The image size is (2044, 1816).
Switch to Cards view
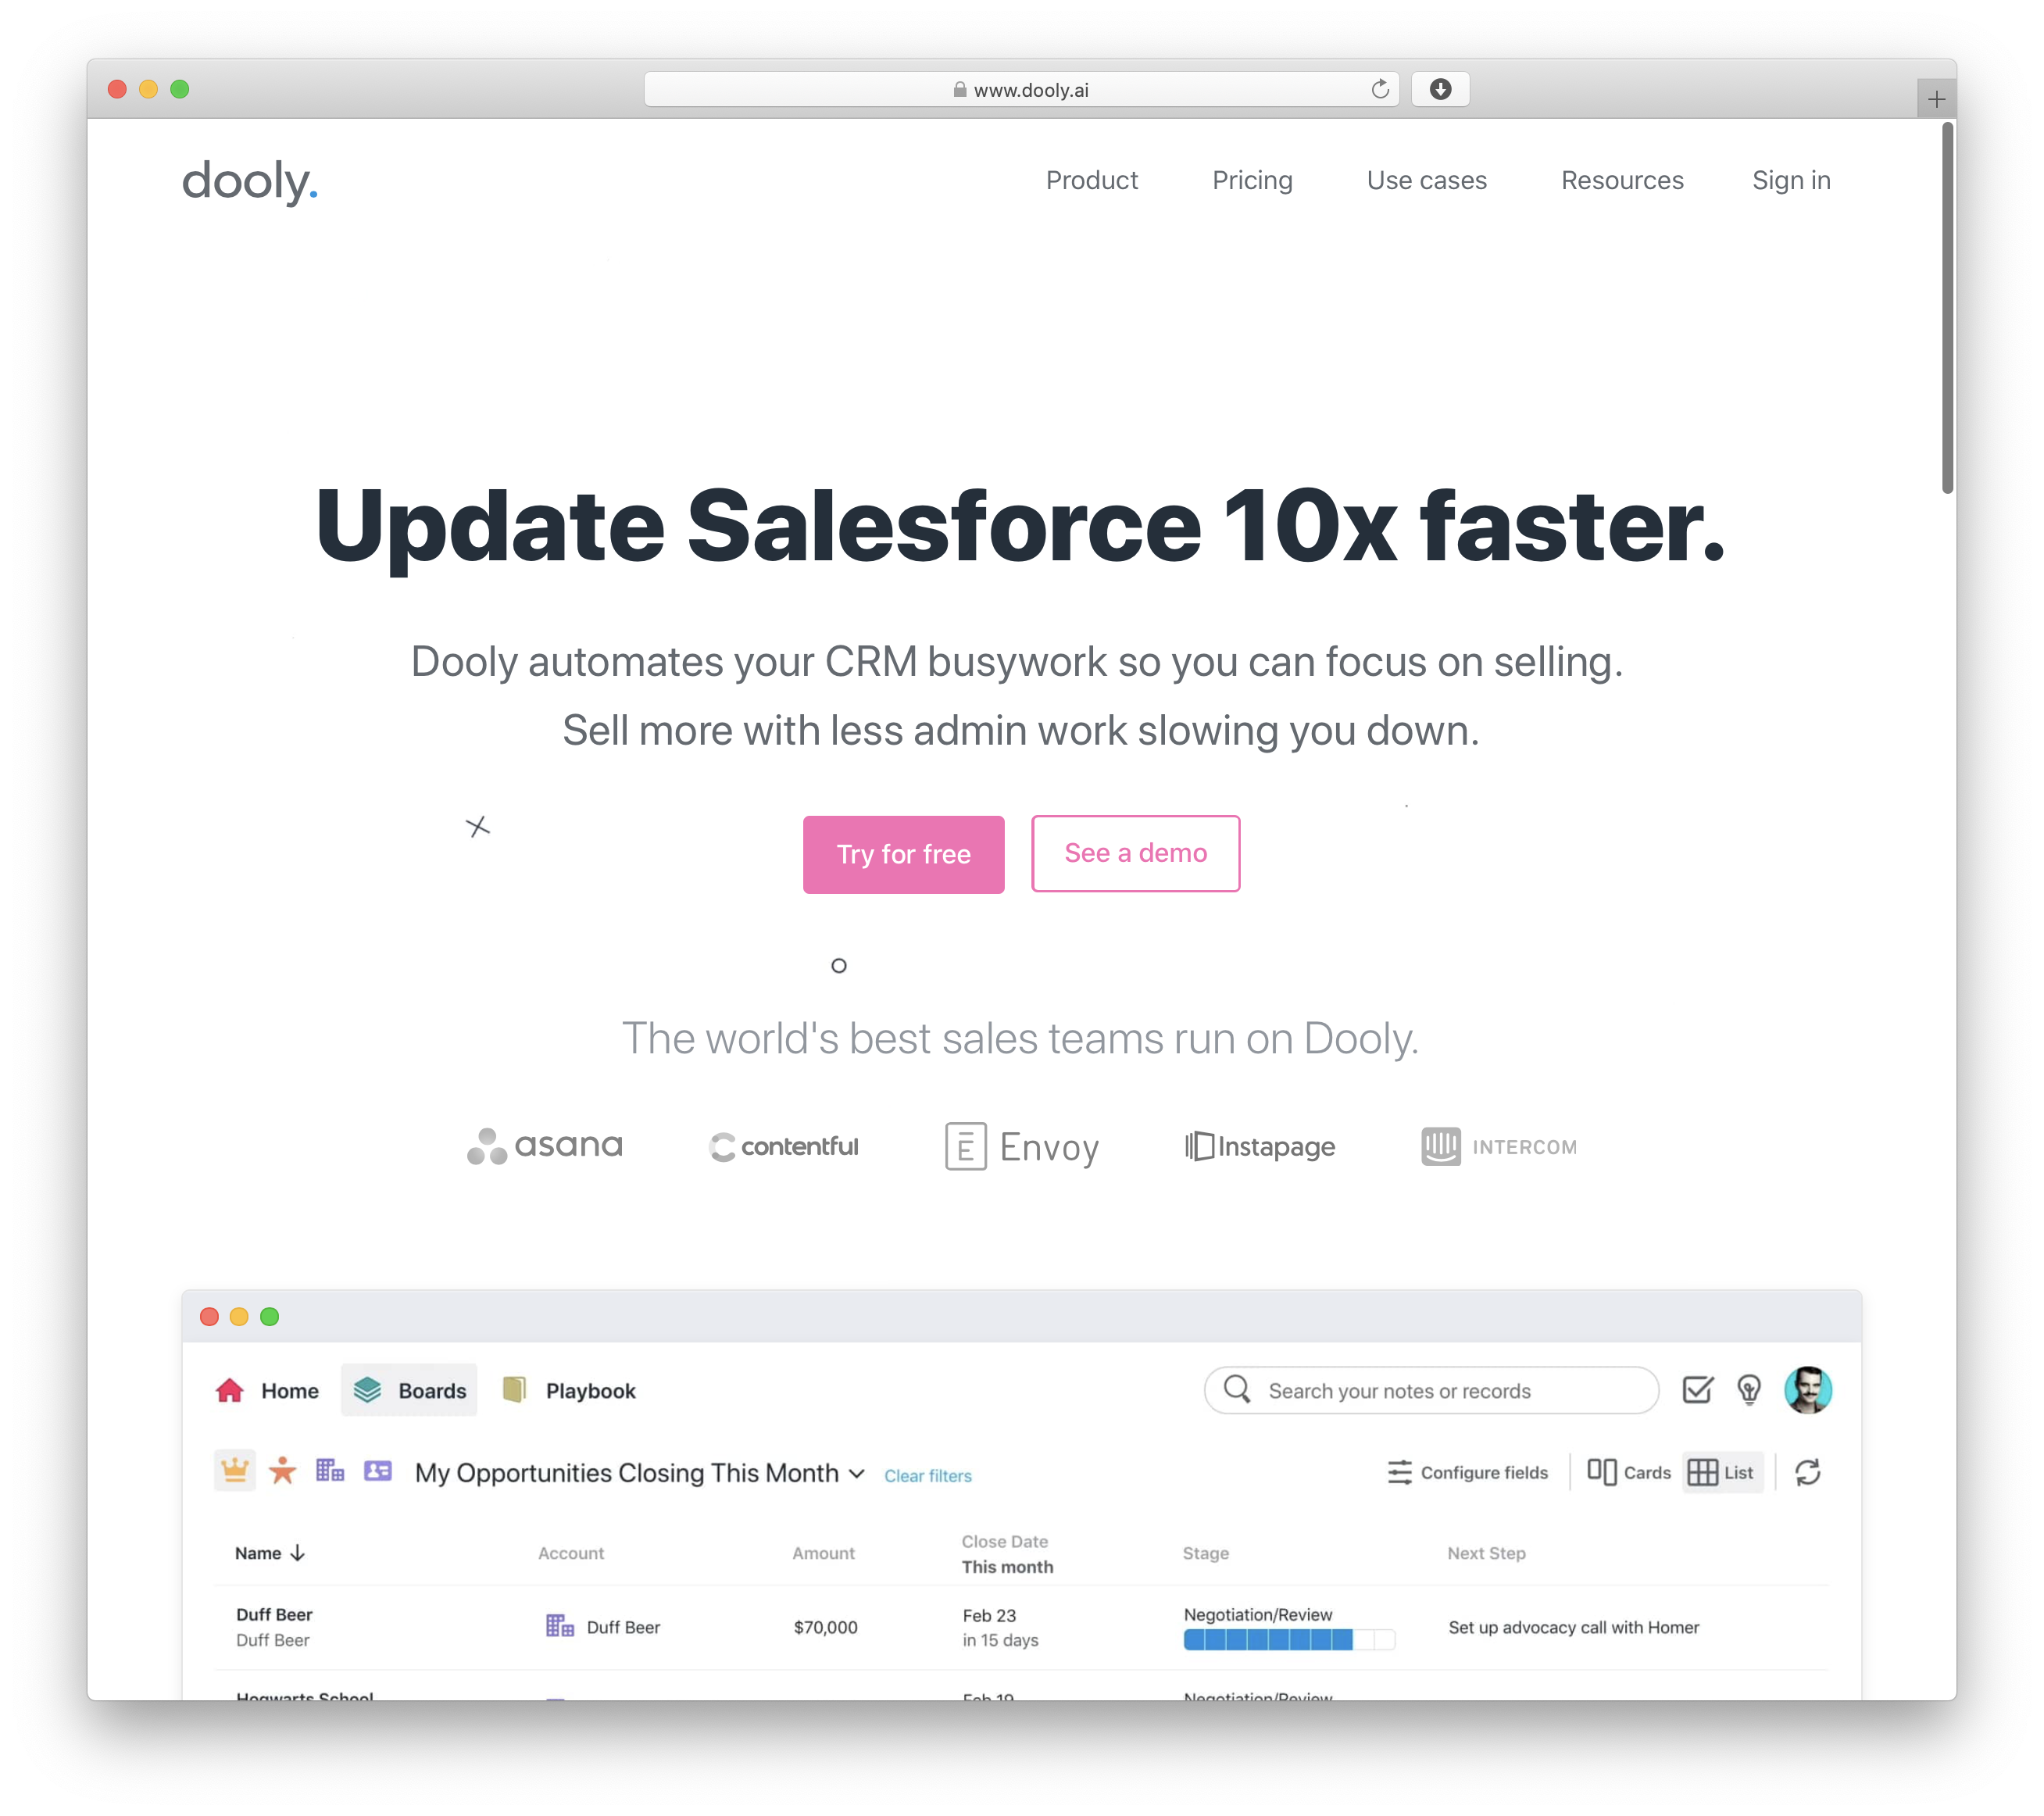(1629, 1472)
